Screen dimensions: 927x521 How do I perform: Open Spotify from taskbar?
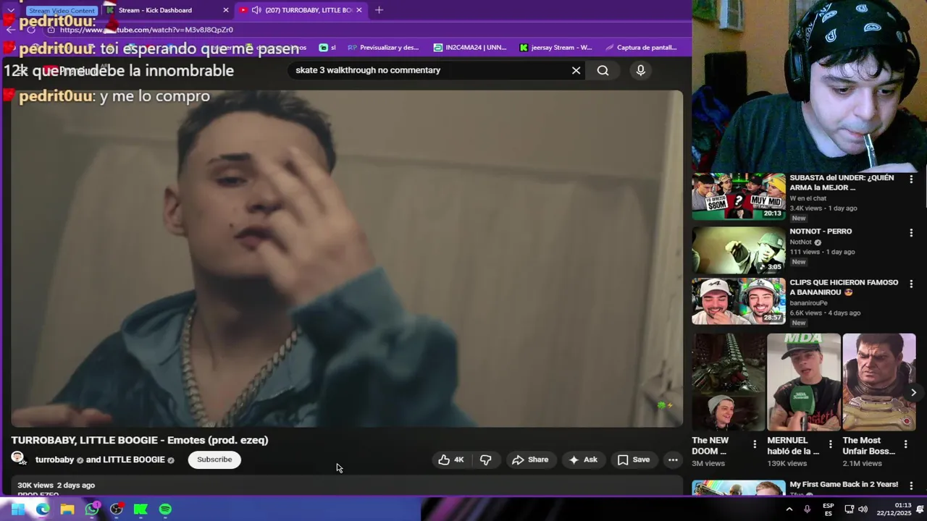coord(165,509)
